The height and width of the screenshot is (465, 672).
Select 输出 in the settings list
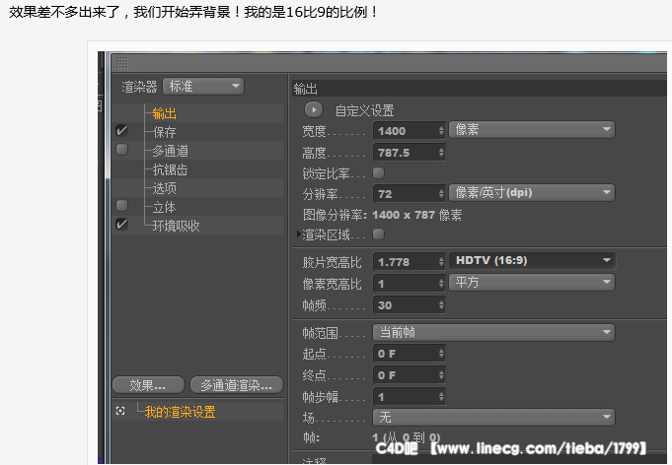click(164, 113)
